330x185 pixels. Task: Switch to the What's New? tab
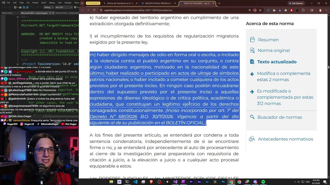click(x=7, y=13)
